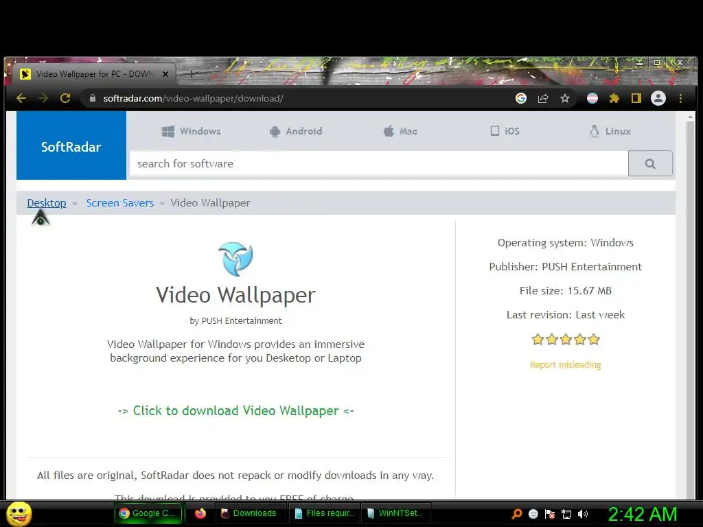Click 'Last revision: Last week' text

coord(566,314)
